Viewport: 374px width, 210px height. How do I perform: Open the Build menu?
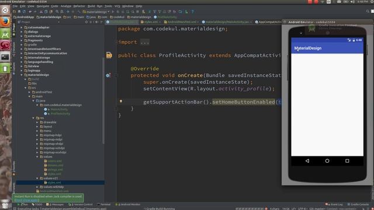click(91, 6)
